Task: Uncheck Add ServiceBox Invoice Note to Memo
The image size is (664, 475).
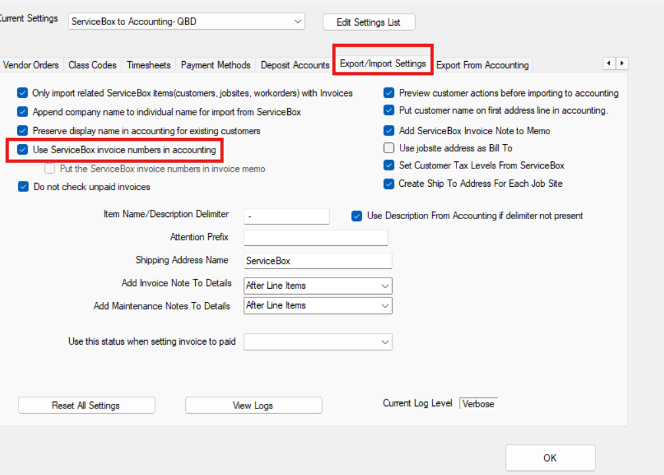Action: click(x=389, y=131)
